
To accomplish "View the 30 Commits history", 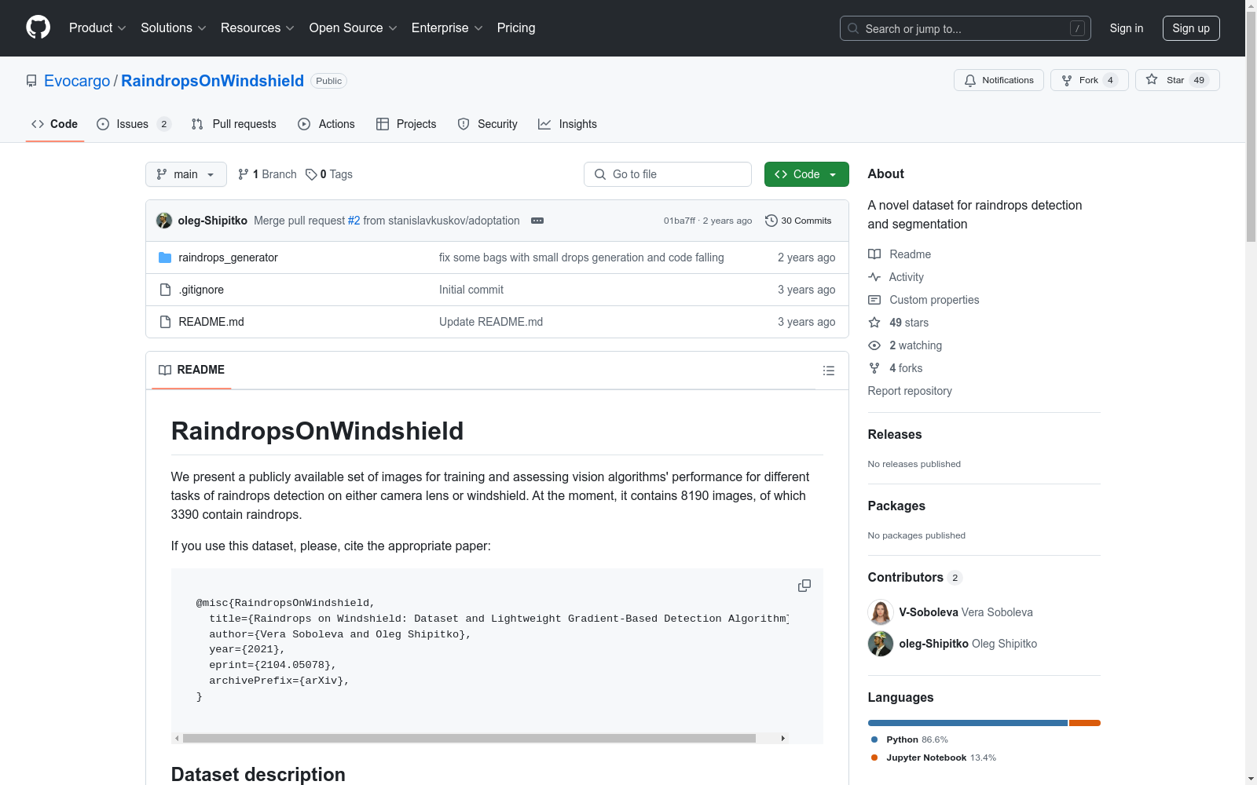I will coord(798,221).
